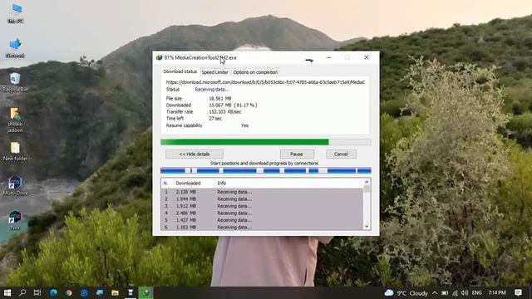Click the Transfer rate value 152.103 KB/sec
The image size is (532, 299).
(225, 112)
